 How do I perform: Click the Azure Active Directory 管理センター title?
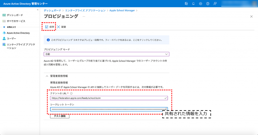point(25,4)
